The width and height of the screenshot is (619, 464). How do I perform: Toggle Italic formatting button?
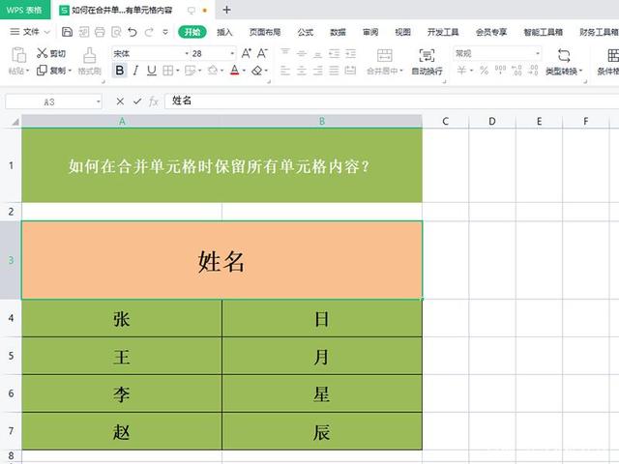pos(135,71)
